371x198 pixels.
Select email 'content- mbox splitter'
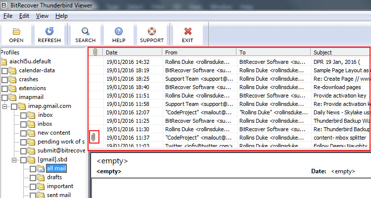pyautogui.click(x=229, y=138)
